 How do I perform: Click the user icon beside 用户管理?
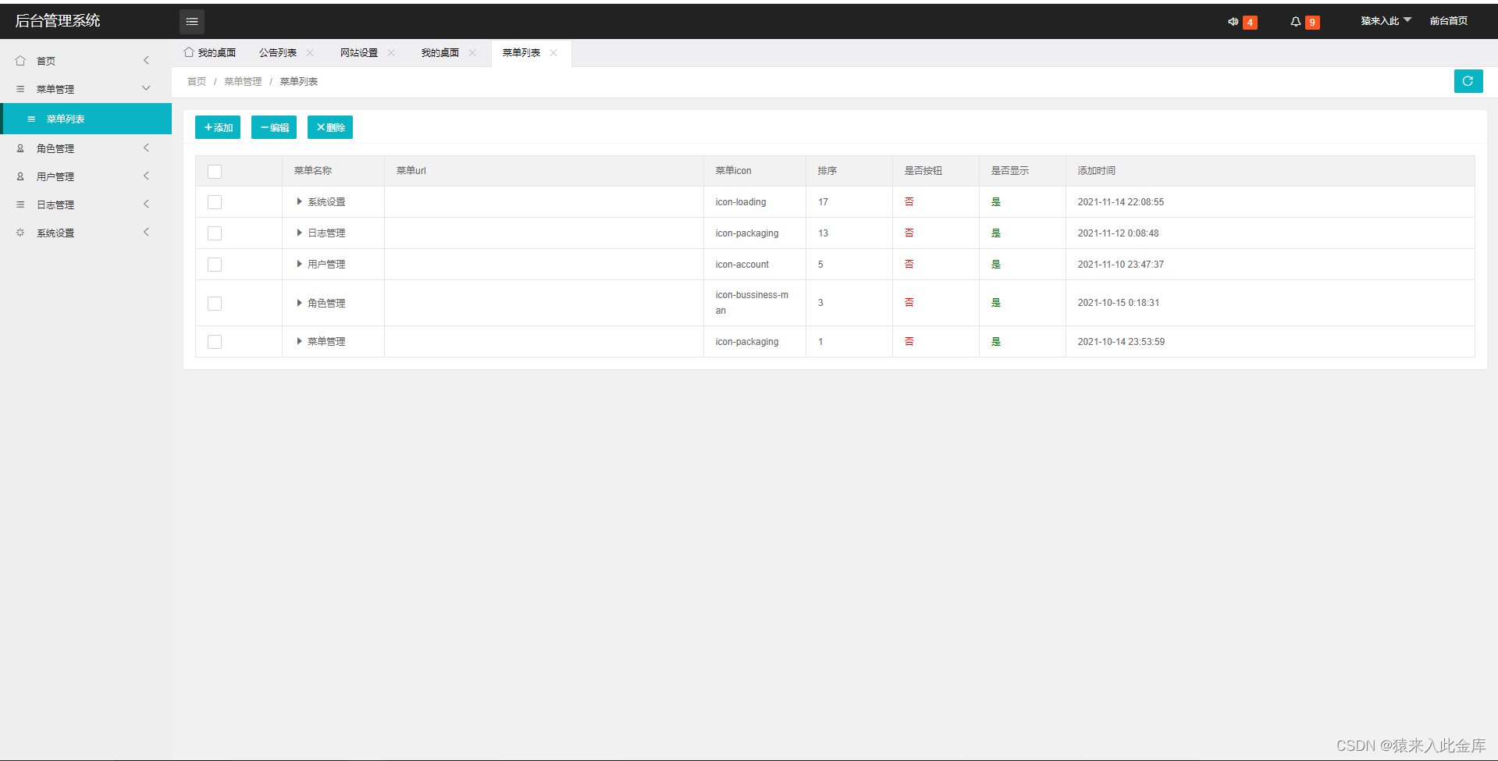pos(20,176)
